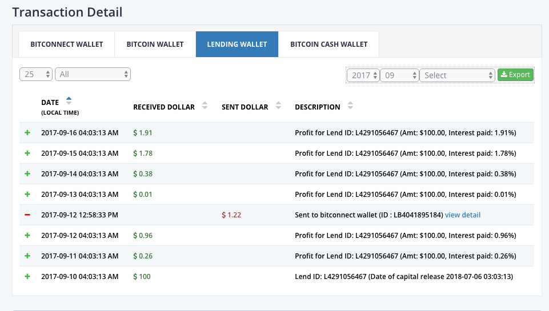Click date 2017-09-14 04:03:13 AM
Screen dimensions: 549x311
(x=80, y=174)
